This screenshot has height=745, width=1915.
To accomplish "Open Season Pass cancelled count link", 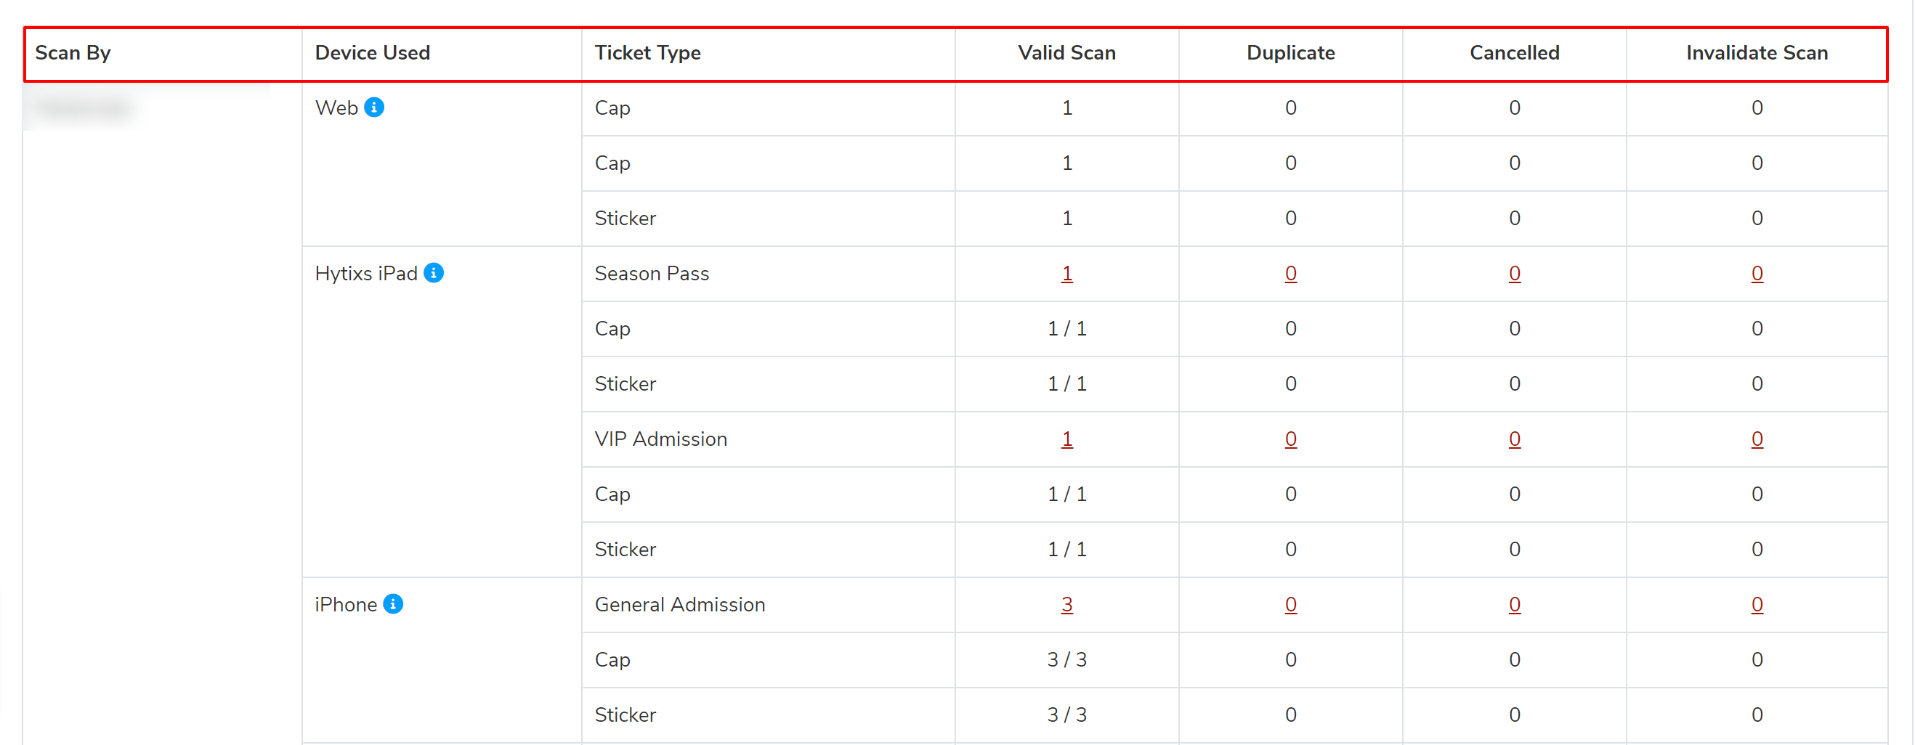I will [1514, 273].
